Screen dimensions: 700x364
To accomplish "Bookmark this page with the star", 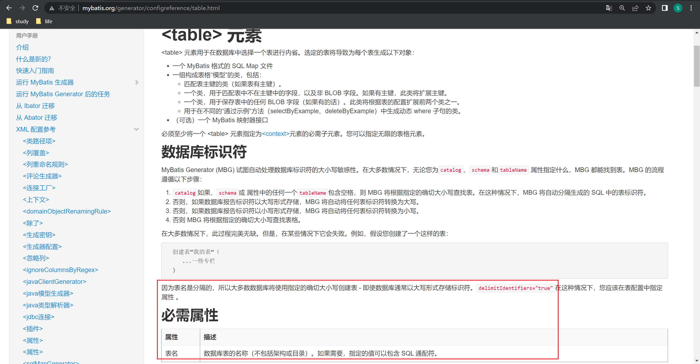I will [648, 8].
